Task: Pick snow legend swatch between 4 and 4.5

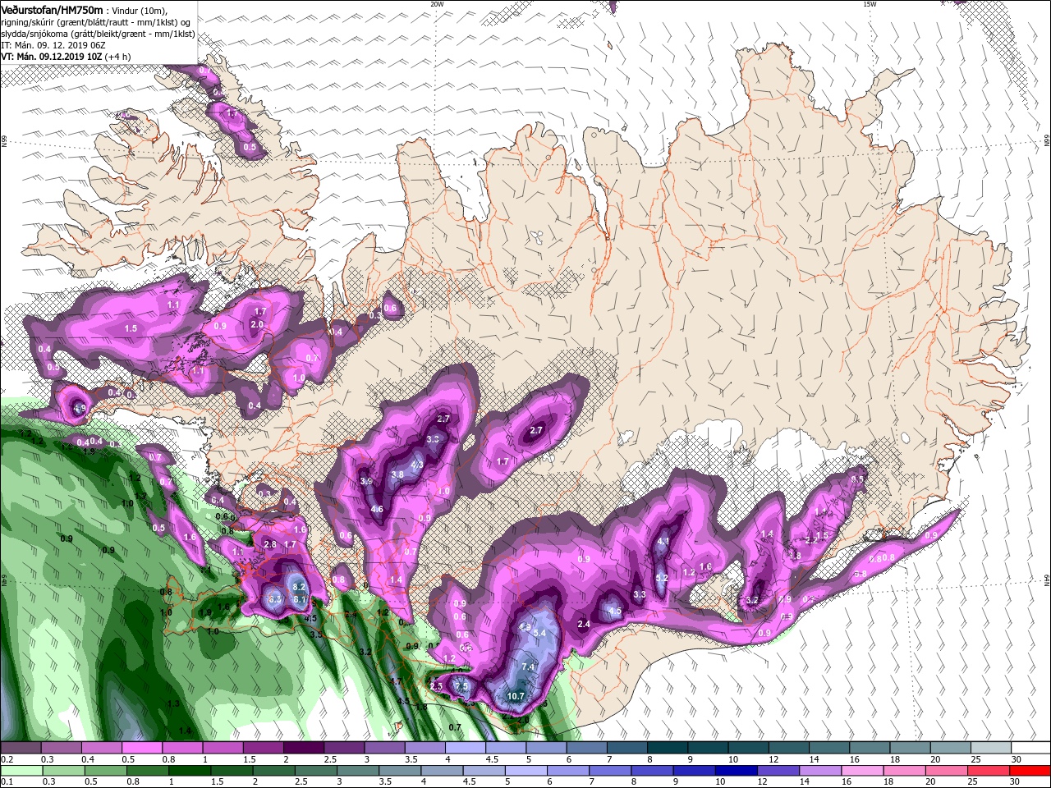Action: 465,747
